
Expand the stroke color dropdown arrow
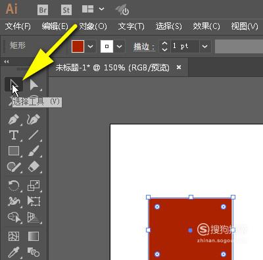pyautogui.click(x=119, y=46)
